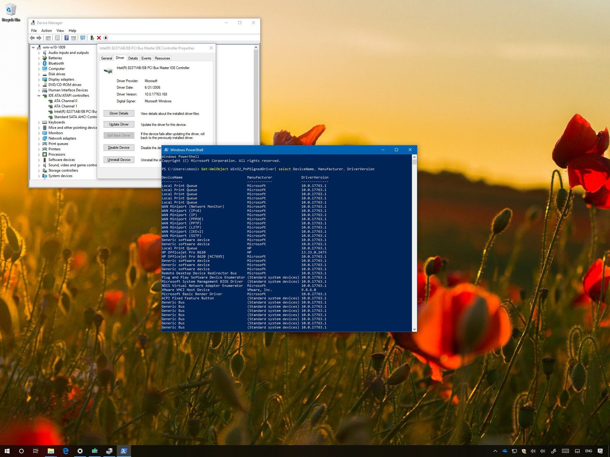Screen dimensions: 610x457
Task: Select the ATA Channel 0 tree item
Action: pyautogui.click(x=65, y=101)
